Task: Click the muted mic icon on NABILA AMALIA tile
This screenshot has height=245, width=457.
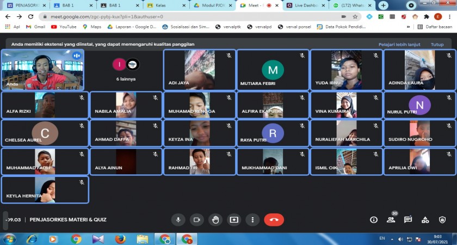Action: pos(156,97)
